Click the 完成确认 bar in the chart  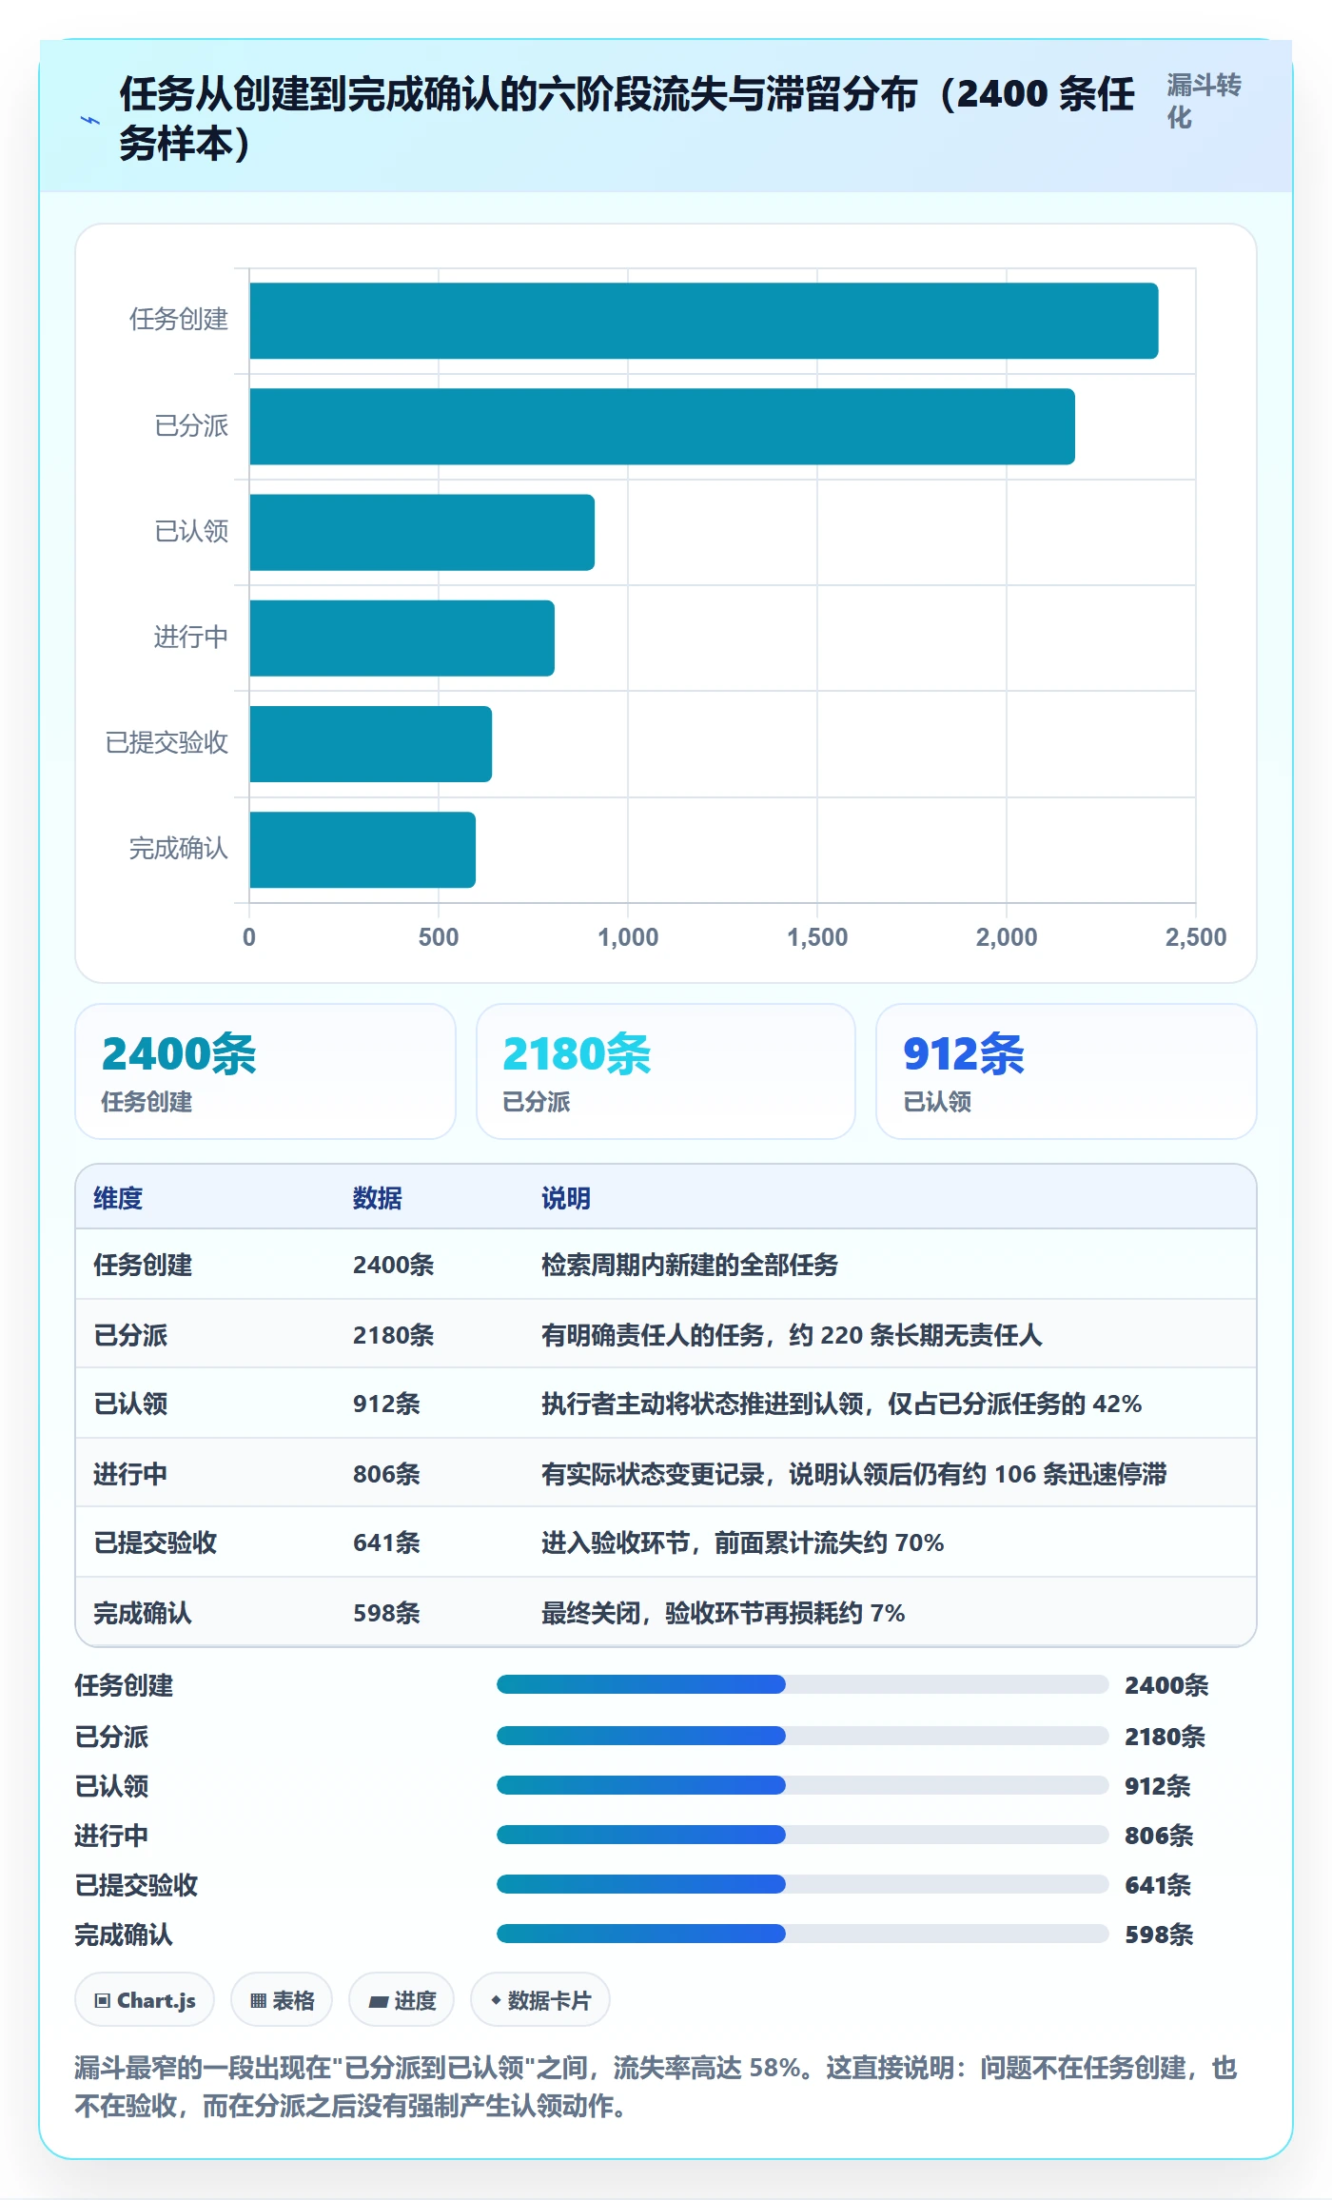point(362,850)
